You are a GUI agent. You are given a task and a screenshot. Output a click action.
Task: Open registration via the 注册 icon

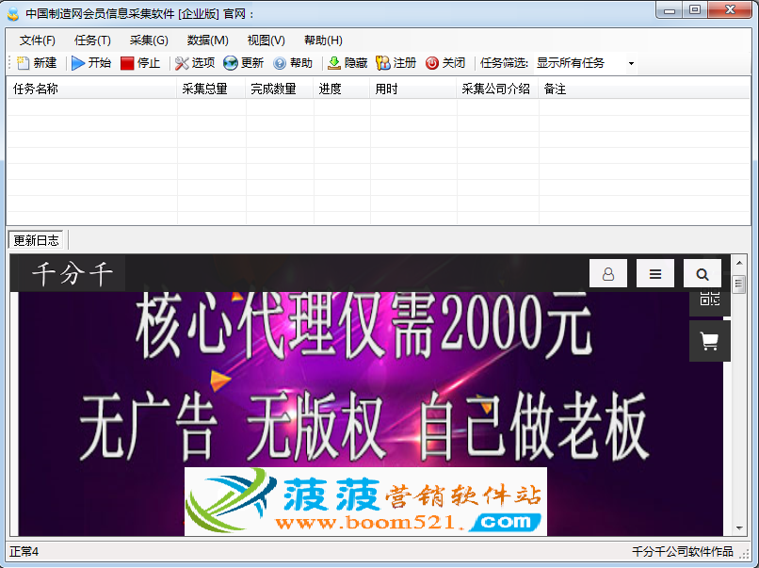pos(383,63)
